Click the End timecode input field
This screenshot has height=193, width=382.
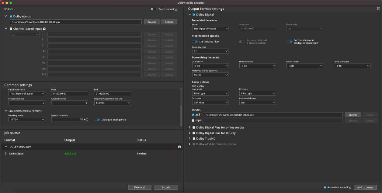point(113,94)
